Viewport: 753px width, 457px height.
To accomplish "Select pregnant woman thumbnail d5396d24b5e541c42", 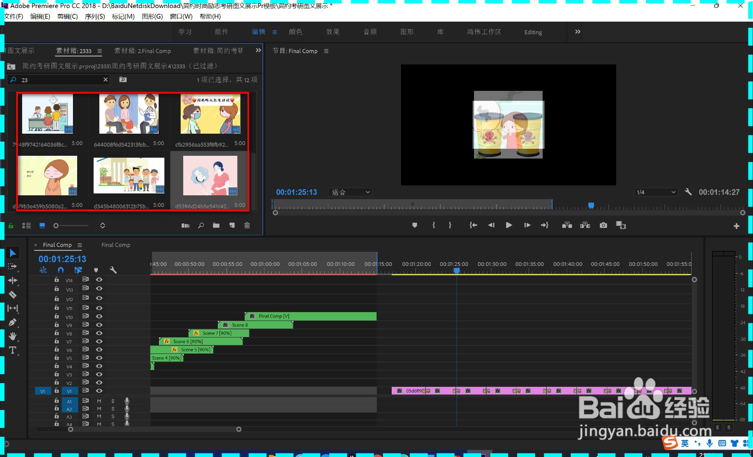I will click(210, 176).
